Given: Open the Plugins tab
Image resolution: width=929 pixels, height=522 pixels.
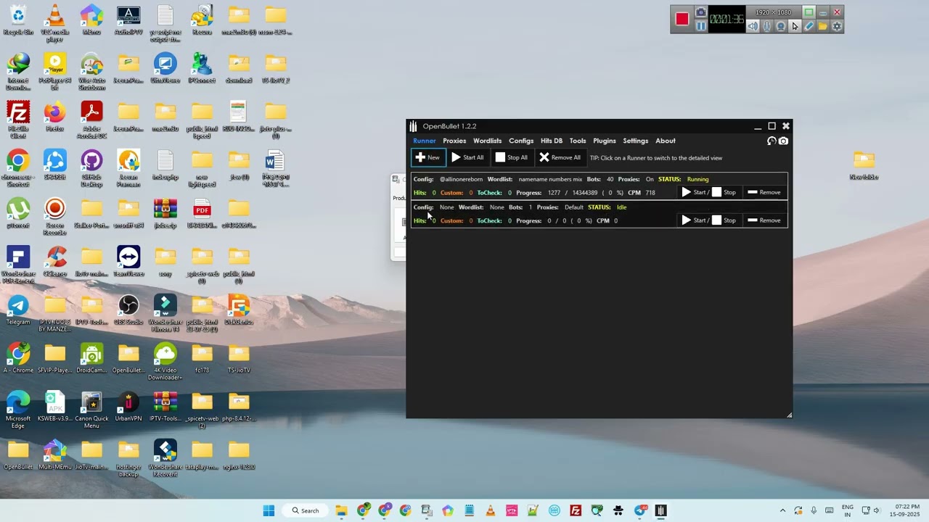Looking at the screenshot, I should point(605,141).
